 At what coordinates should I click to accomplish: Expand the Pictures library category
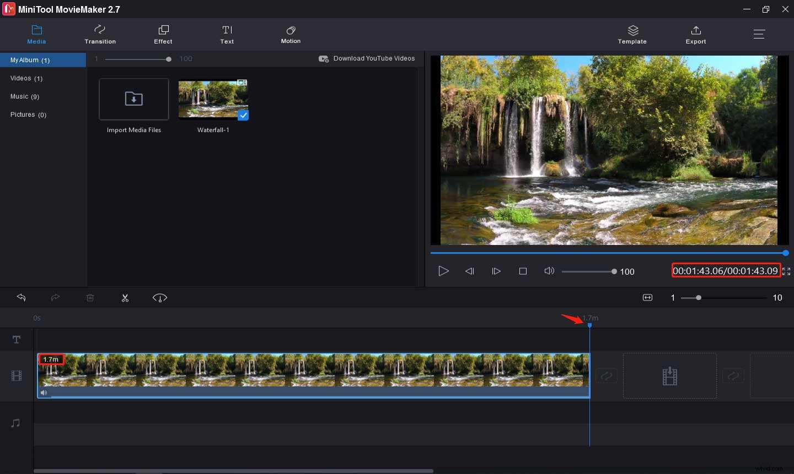pos(28,115)
